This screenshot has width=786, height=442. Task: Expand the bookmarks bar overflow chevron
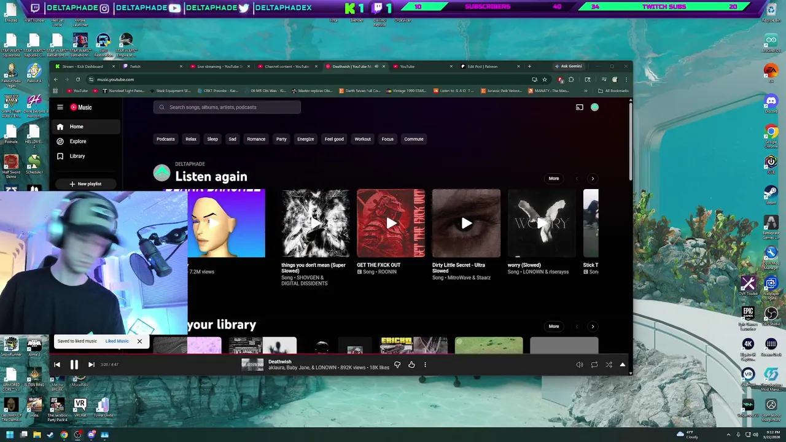585,91
